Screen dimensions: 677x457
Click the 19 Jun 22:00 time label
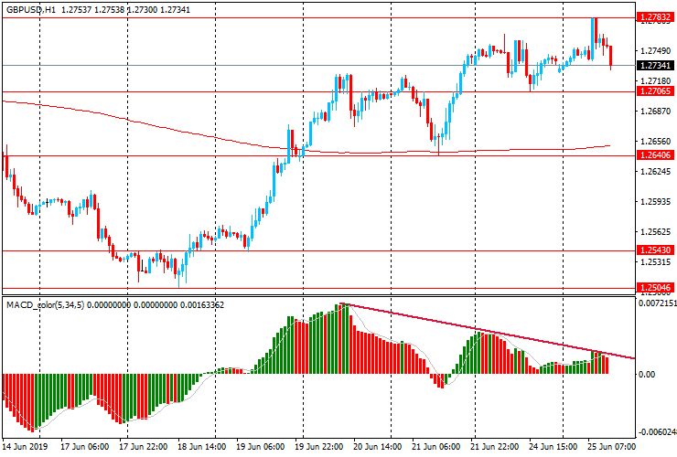(319, 446)
